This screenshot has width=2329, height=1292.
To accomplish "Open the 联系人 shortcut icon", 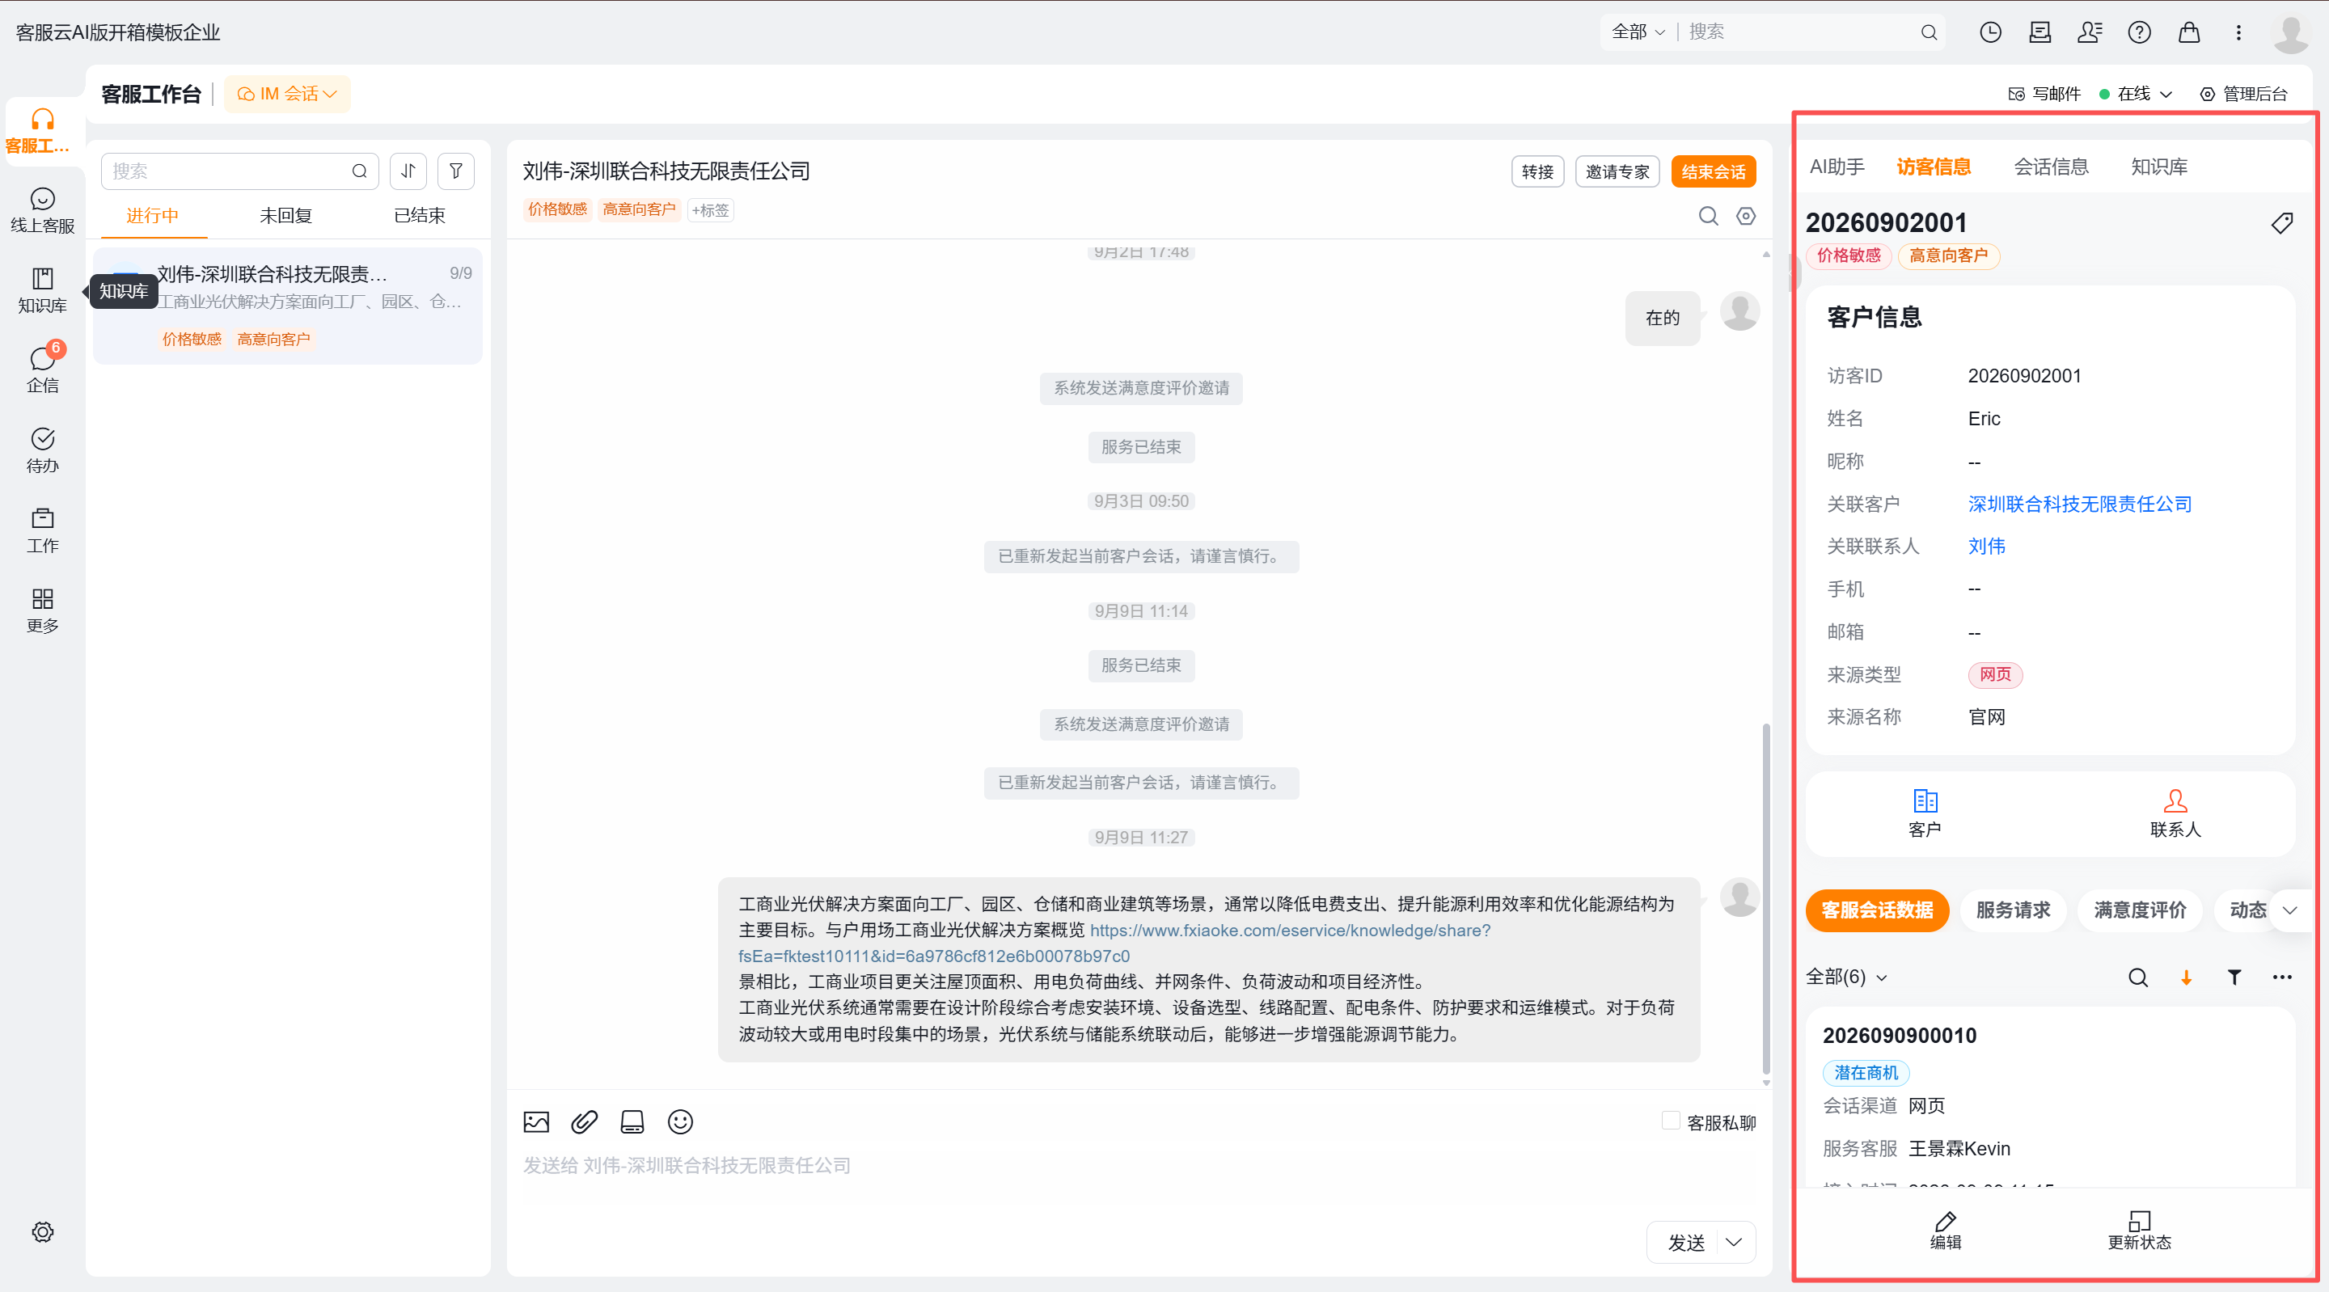I will point(2175,813).
